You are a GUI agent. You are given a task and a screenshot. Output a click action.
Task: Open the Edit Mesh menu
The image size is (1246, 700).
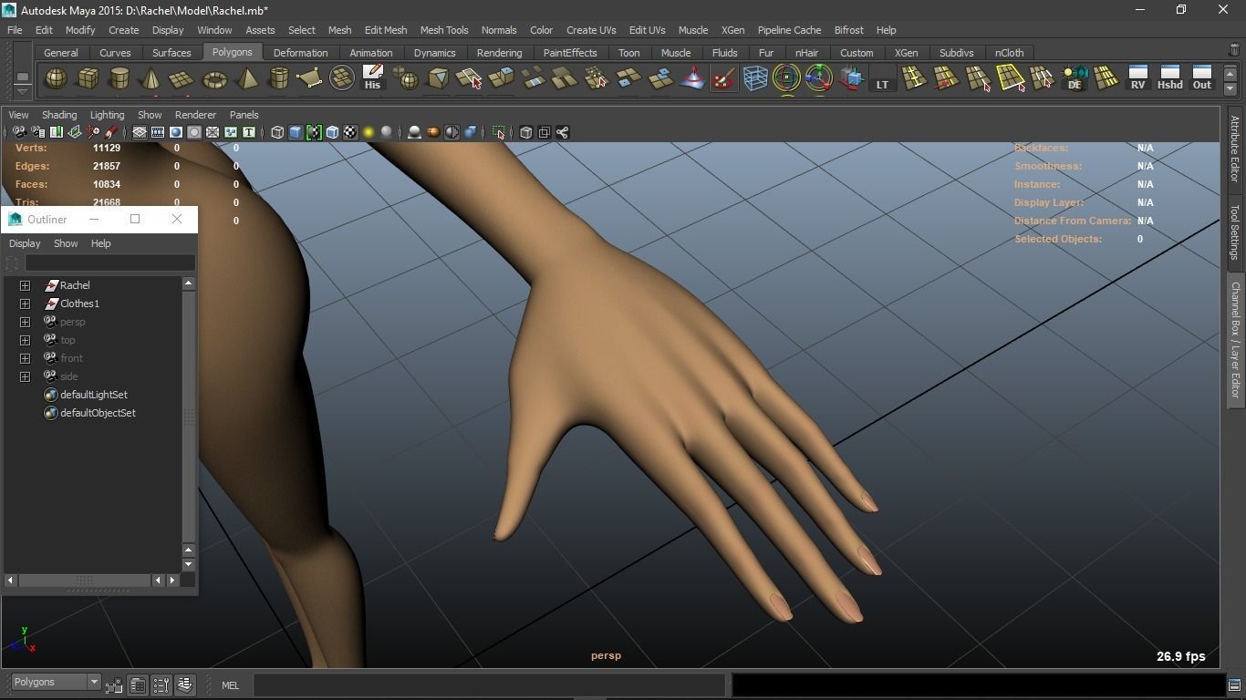pos(386,30)
